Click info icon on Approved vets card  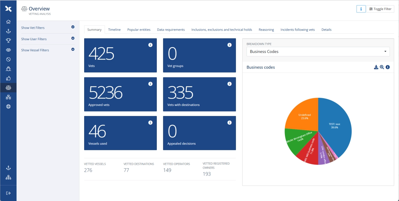pos(150,84)
